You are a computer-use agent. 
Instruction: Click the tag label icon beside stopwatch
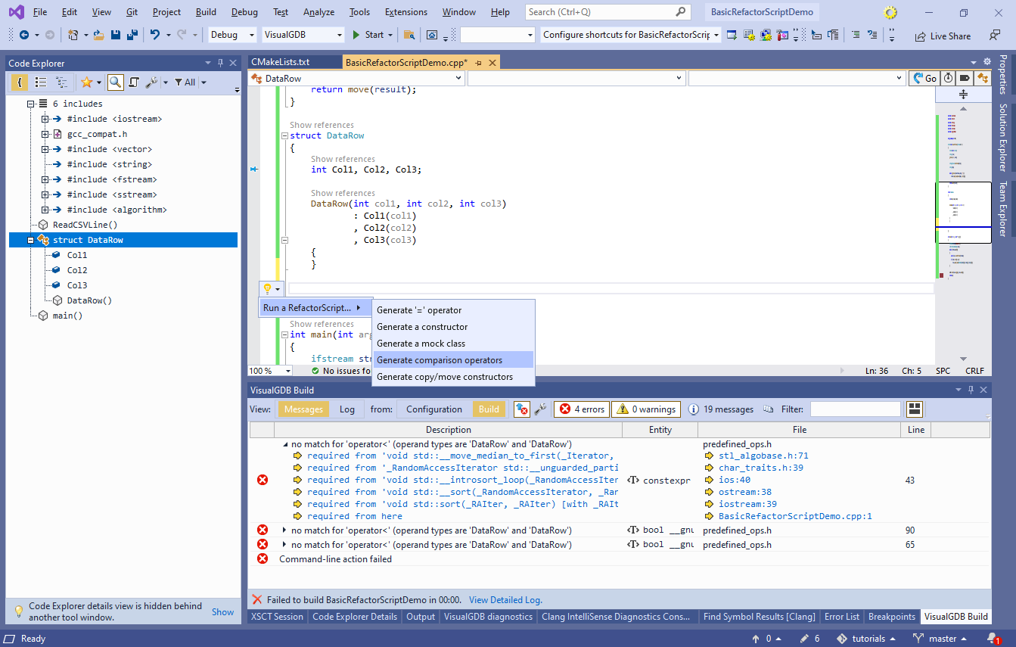pyautogui.click(x=965, y=78)
